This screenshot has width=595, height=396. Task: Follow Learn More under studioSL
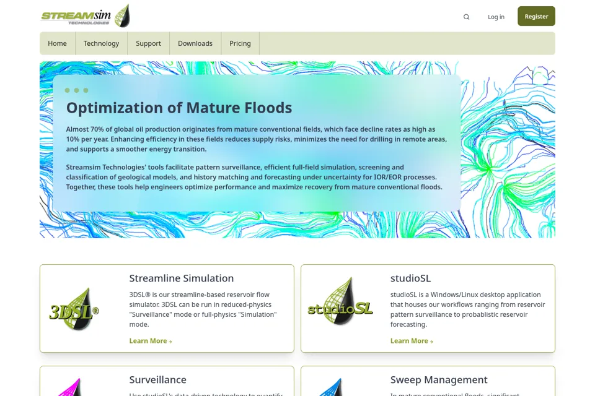pyautogui.click(x=412, y=341)
